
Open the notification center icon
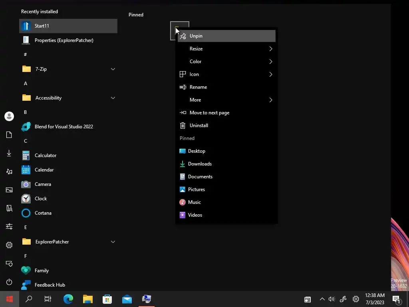click(x=397, y=299)
